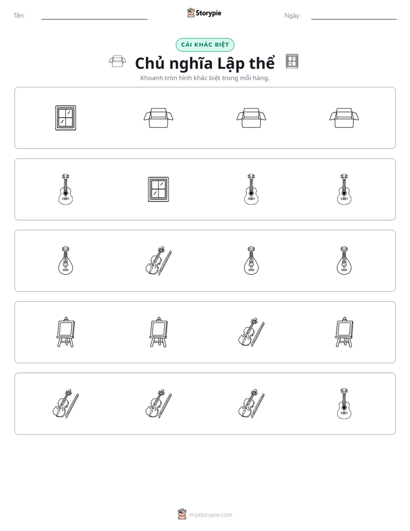The image size is (410, 531).
Task: Click the small box icon beside the title
Action: pyautogui.click(x=117, y=61)
